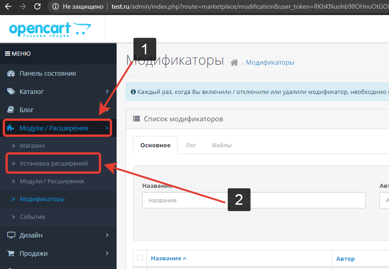Reload the page with browser refresh button
The image size is (389, 269).
pos(37,7)
